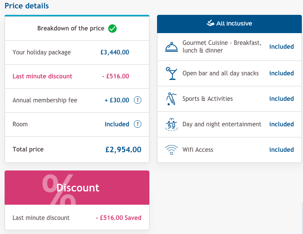This screenshot has height=234, width=303.
Task: Open the All inclusive header bar
Action: [229, 24]
